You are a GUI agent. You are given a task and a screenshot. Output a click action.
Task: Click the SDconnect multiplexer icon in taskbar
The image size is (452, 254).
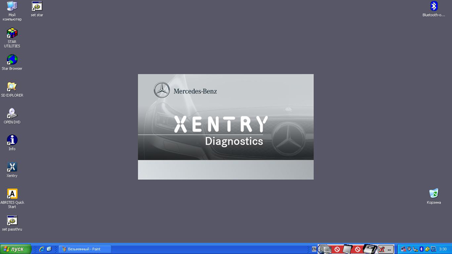(370, 249)
